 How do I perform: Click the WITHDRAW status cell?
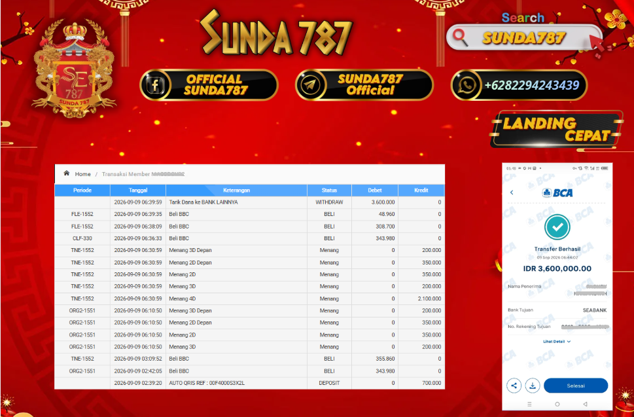coord(329,202)
